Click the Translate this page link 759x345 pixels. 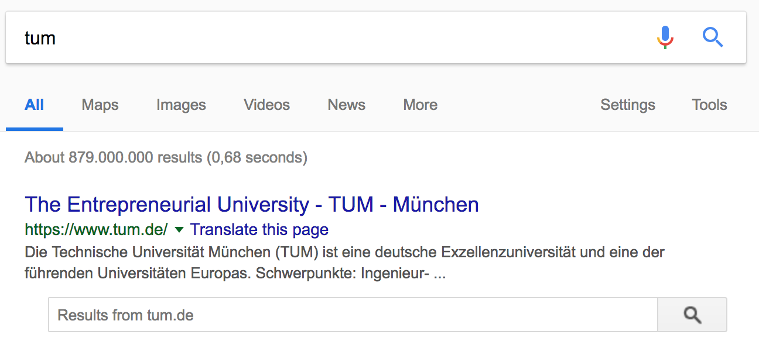(259, 229)
